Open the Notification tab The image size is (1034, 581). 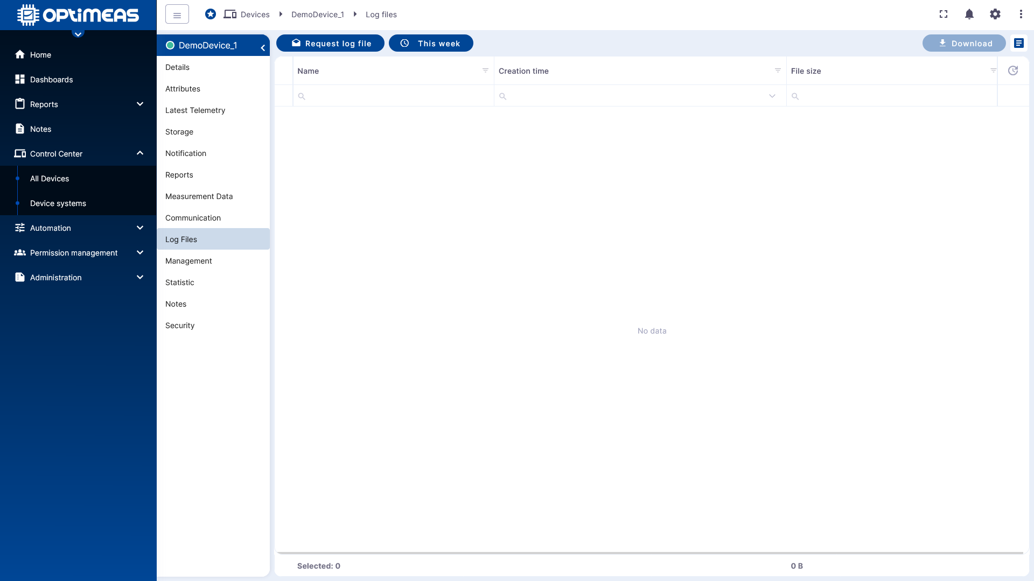coord(213,153)
